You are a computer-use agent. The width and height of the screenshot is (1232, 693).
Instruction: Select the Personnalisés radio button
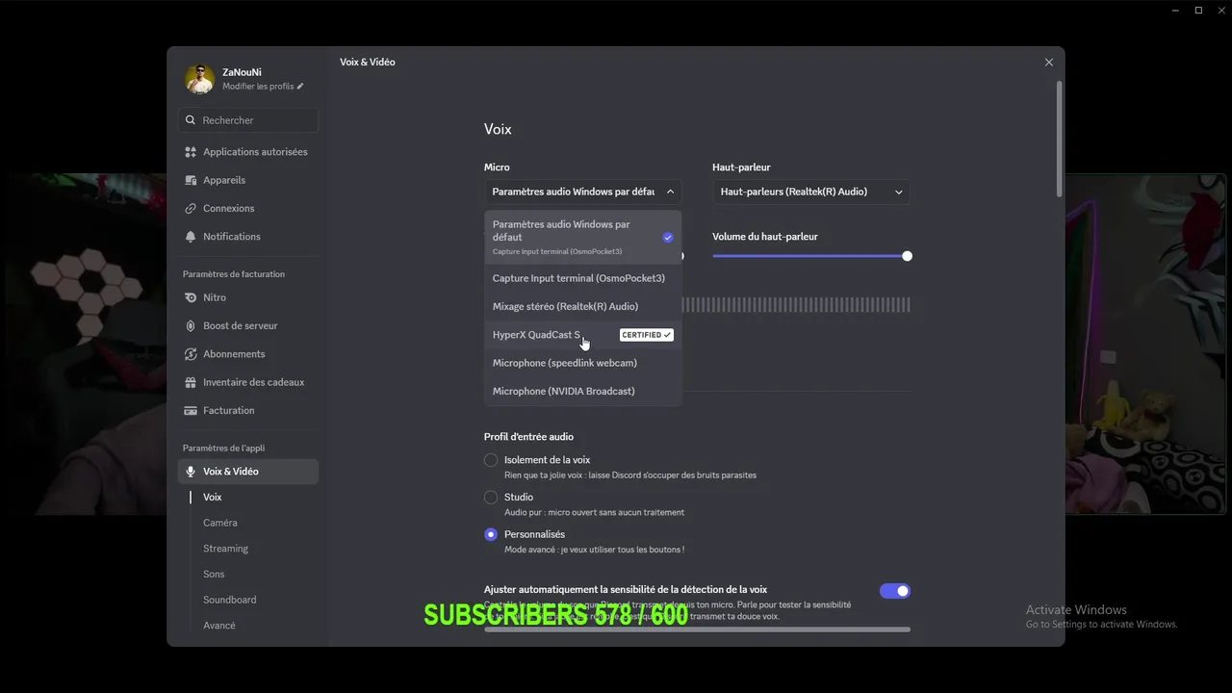[491, 534]
